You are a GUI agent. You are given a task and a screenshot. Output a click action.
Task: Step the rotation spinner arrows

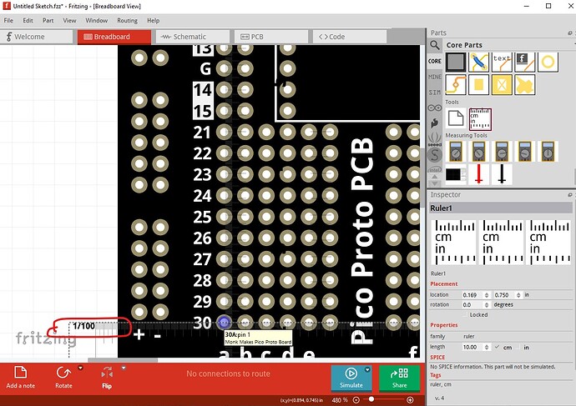[x=487, y=305]
